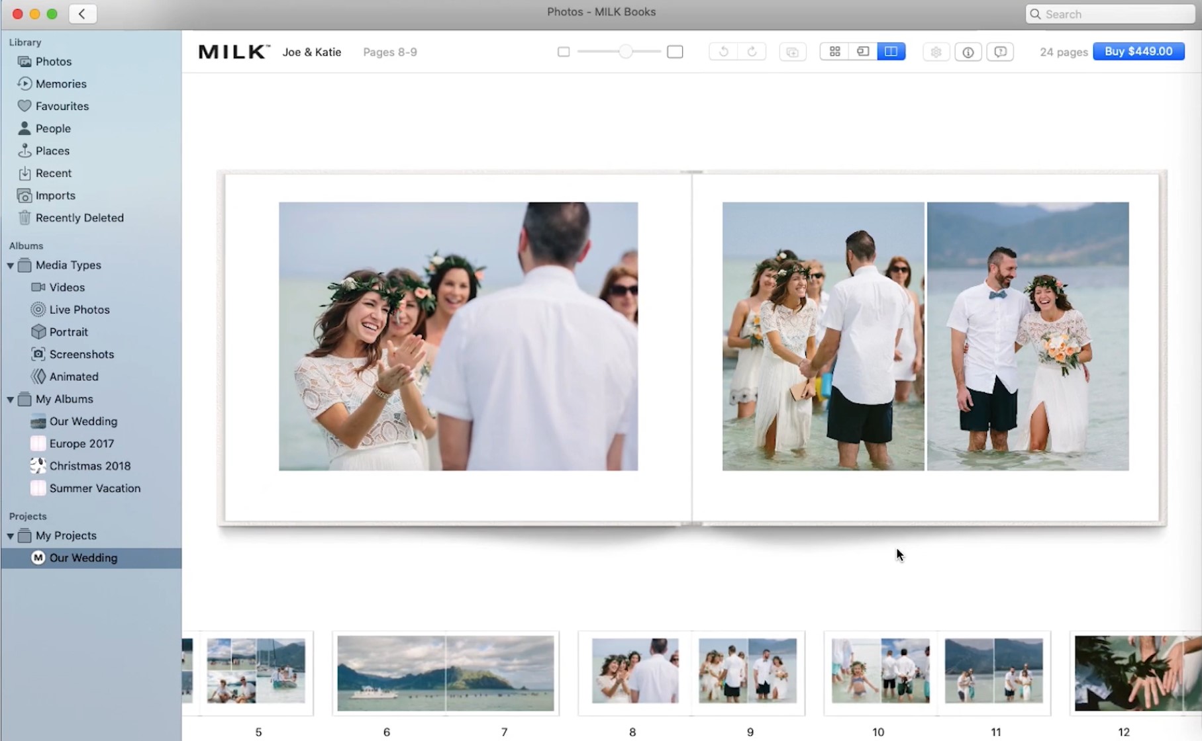Switch to all pages grid view
This screenshot has height=741, width=1202.
[834, 52]
